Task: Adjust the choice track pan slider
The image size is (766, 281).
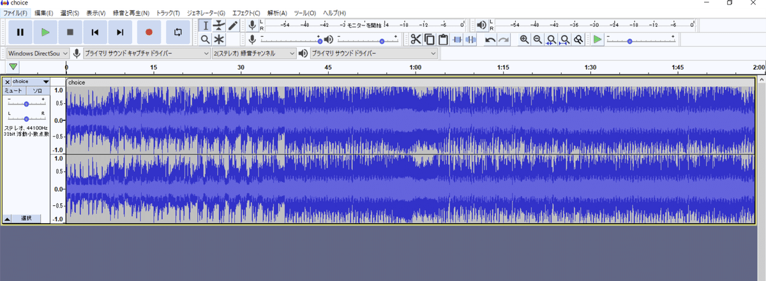Action: 26,119
